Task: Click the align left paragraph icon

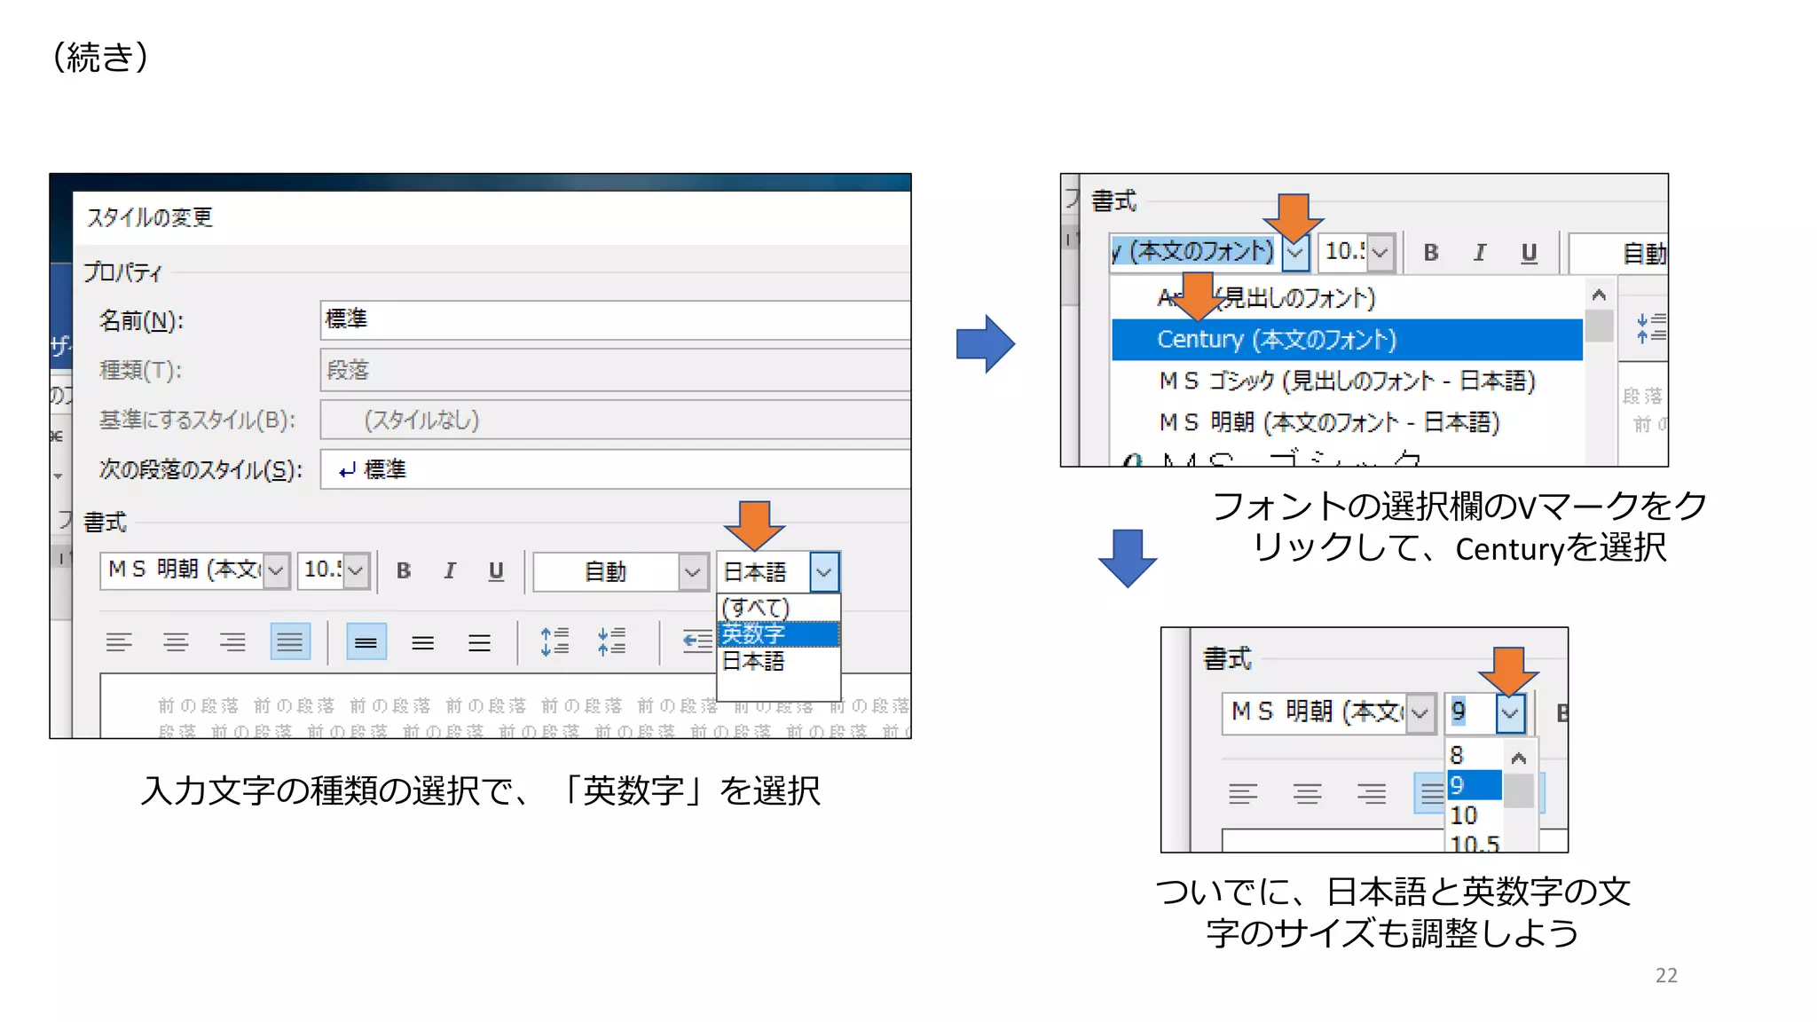Action: [x=119, y=642]
